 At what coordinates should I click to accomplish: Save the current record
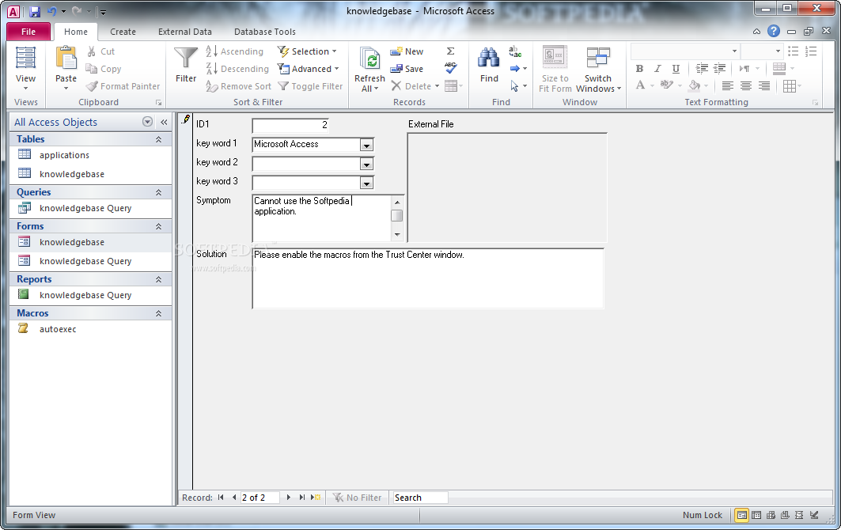tap(407, 69)
